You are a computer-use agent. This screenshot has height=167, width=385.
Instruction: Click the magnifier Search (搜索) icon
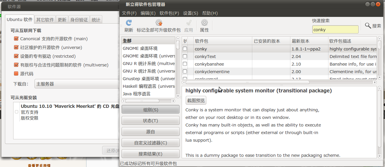368,26
